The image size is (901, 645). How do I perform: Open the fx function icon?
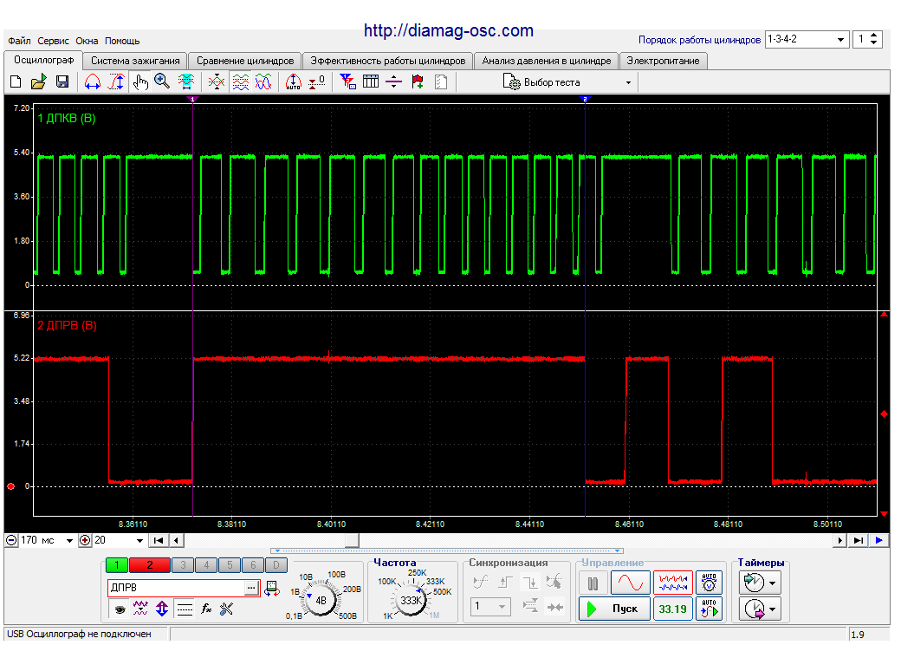(206, 609)
